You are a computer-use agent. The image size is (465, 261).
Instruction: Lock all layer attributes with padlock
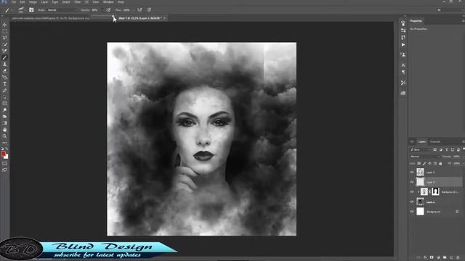(x=440, y=163)
